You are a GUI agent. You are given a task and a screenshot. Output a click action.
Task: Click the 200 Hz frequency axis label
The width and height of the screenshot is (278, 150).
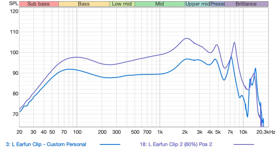(102, 132)
